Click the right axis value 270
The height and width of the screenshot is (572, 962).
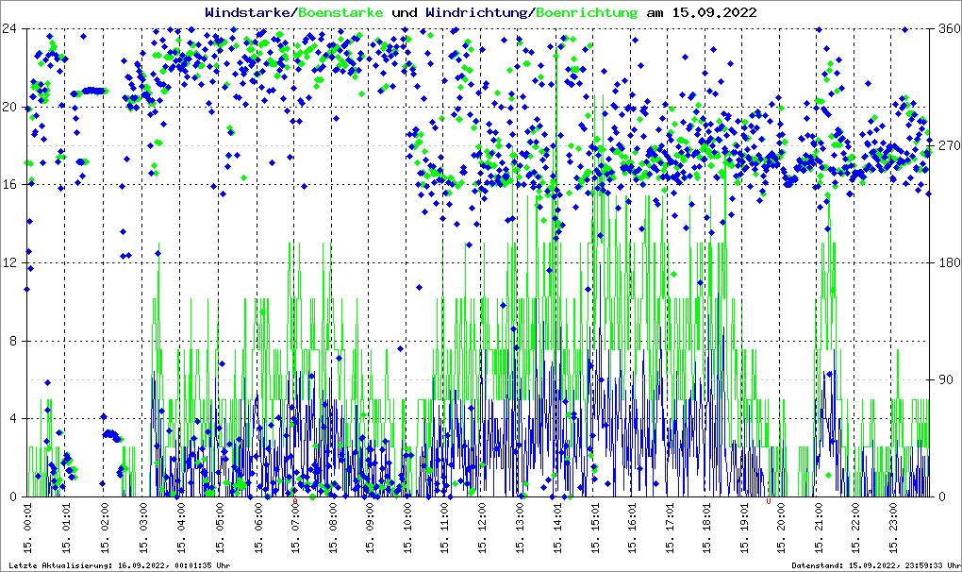(x=947, y=145)
